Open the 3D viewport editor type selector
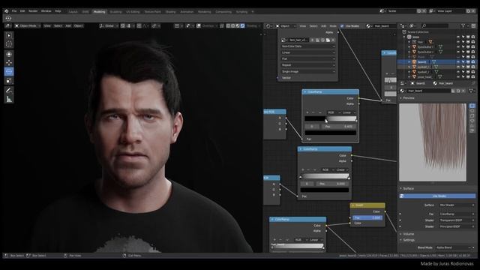Screen dimensions: 480x270 tap(8, 26)
